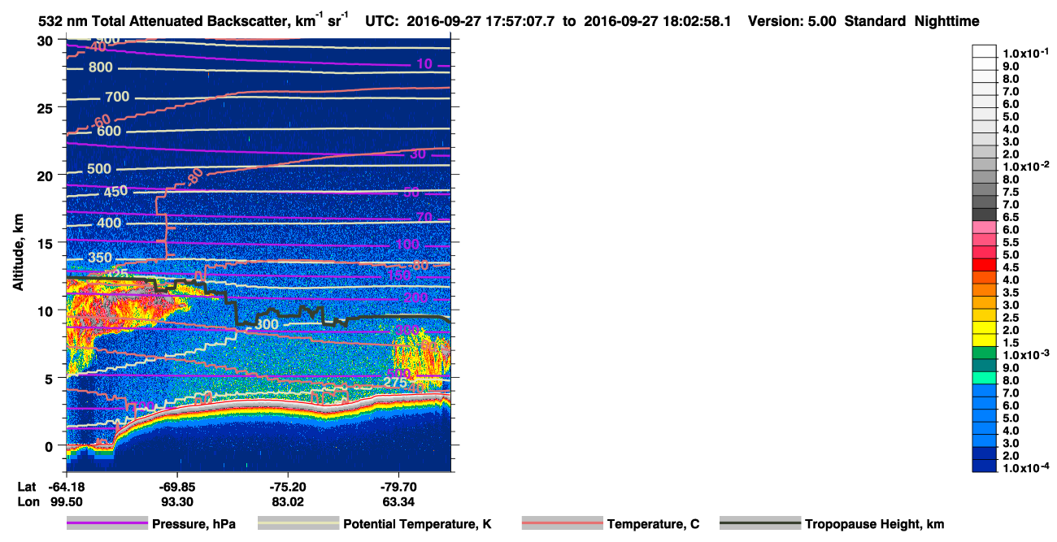Viewport: 1057px width, 542px height.
Task: Click the 25 altitude tick label
Action: click(46, 107)
